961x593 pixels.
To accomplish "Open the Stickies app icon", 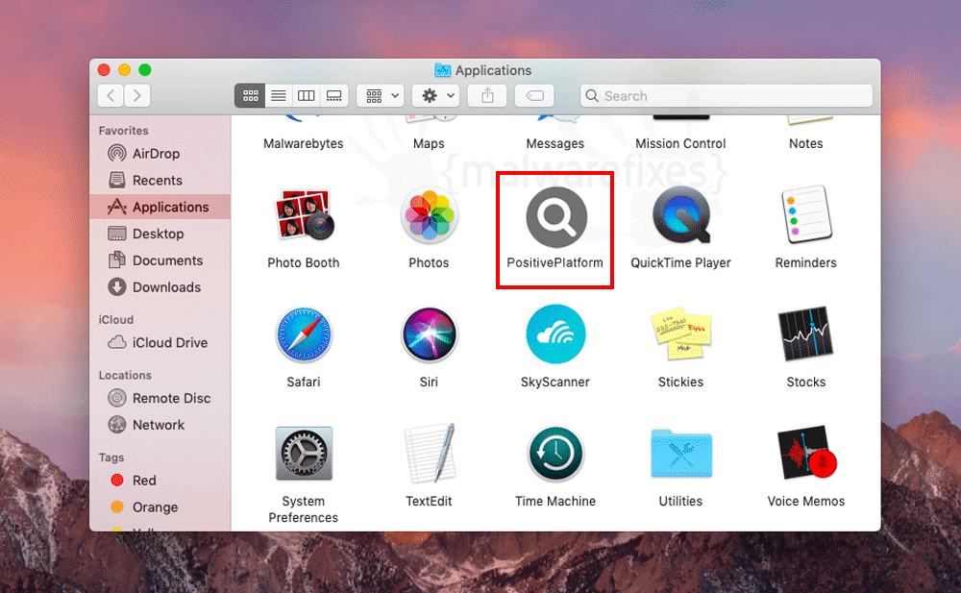I will pos(681,334).
